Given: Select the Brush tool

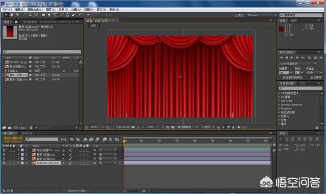Looking at the screenshot, I should pyautogui.click(x=62, y=15).
